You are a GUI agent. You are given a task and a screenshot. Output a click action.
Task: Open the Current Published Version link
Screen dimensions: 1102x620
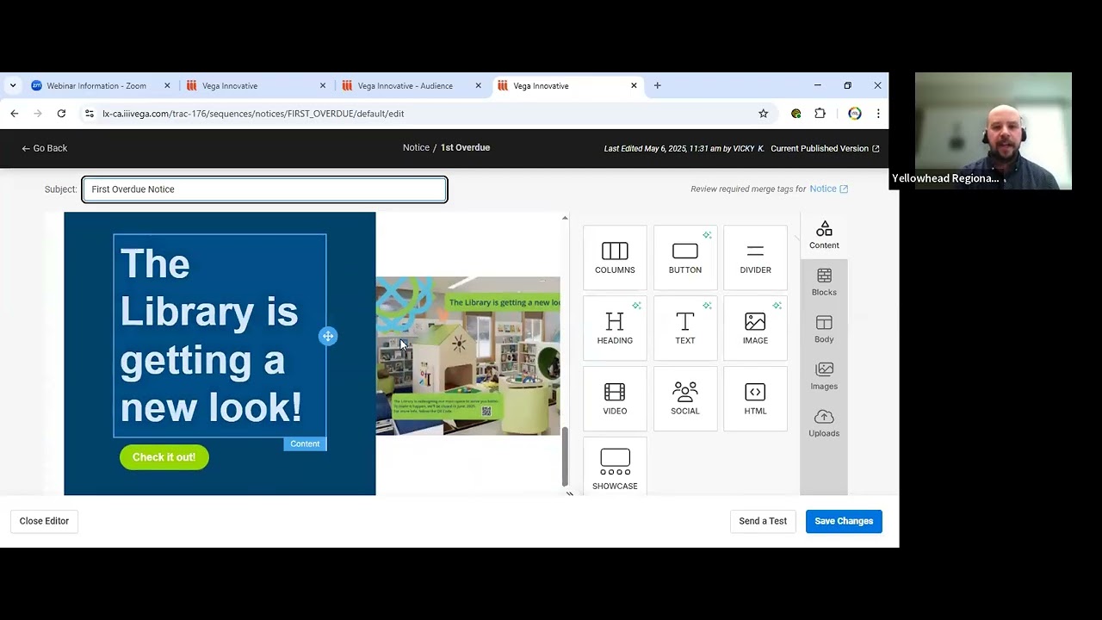click(825, 148)
